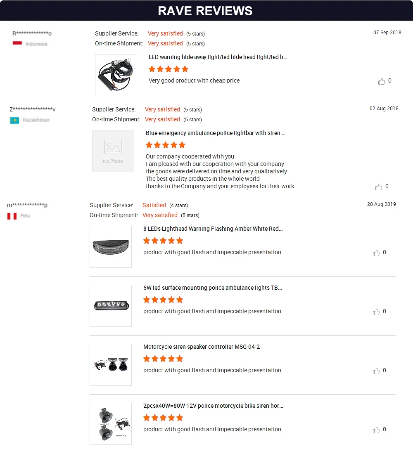View the 8 LEDs lighthead product thumbnail
The image size is (413, 449).
111,247
